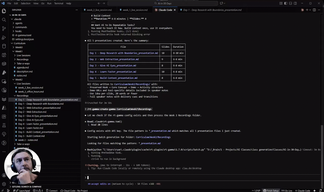Expand the Week0 folder
This screenshot has height=192, width=324.
click(x=13, y=48)
